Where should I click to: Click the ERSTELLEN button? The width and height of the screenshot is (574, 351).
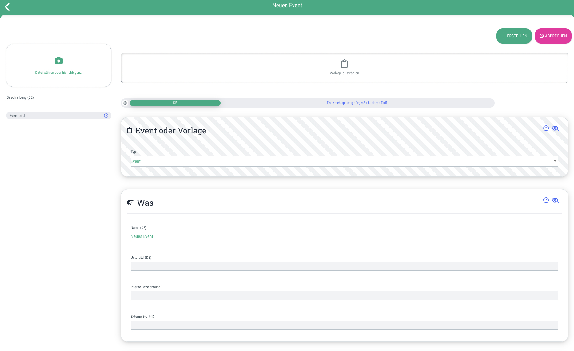point(514,36)
